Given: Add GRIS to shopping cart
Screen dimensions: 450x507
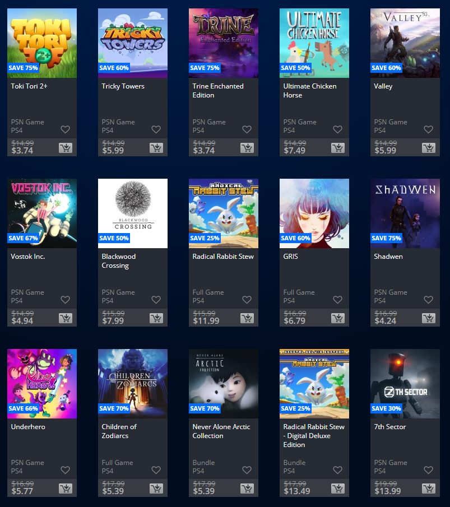Looking at the screenshot, I should [x=338, y=319].
